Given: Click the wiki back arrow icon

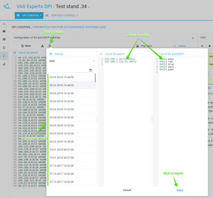Looking at the screenshot, I should (x=202, y=46).
